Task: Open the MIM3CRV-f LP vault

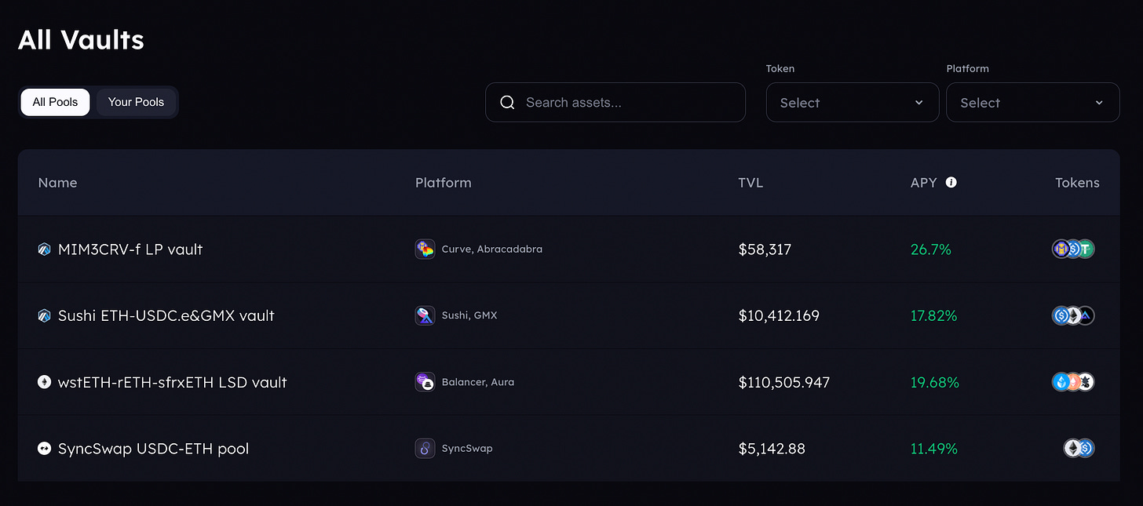Action: [130, 249]
